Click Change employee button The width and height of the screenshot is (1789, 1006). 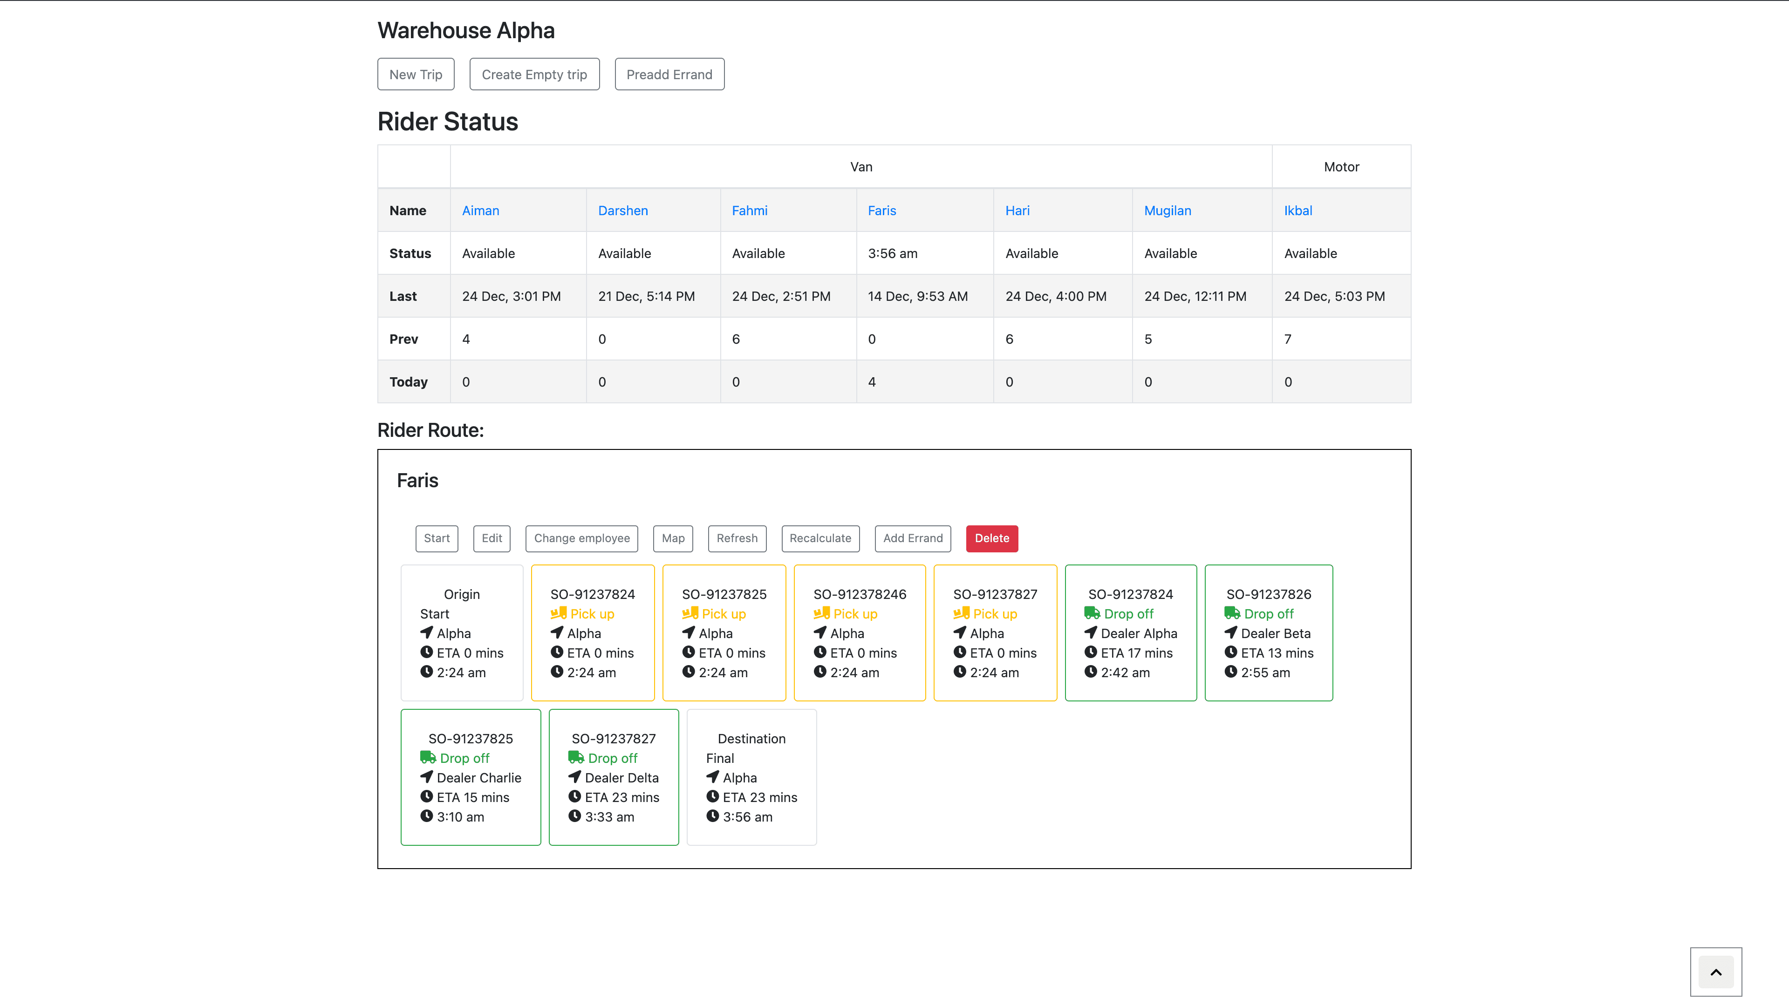point(582,538)
